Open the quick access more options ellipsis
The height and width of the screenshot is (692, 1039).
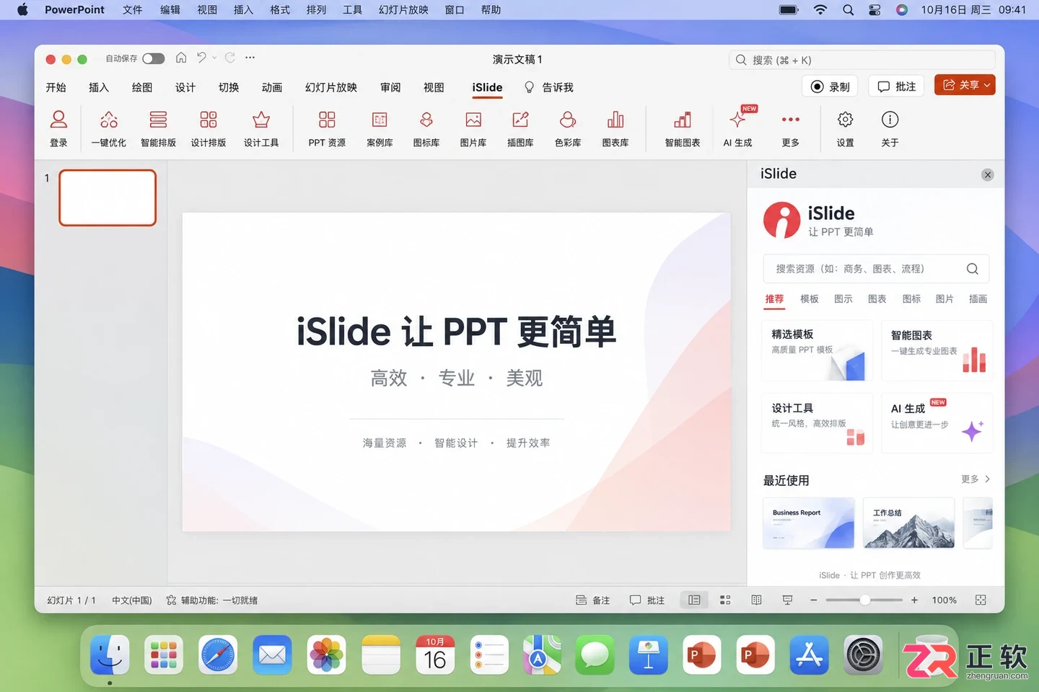(x=250, y=58)
